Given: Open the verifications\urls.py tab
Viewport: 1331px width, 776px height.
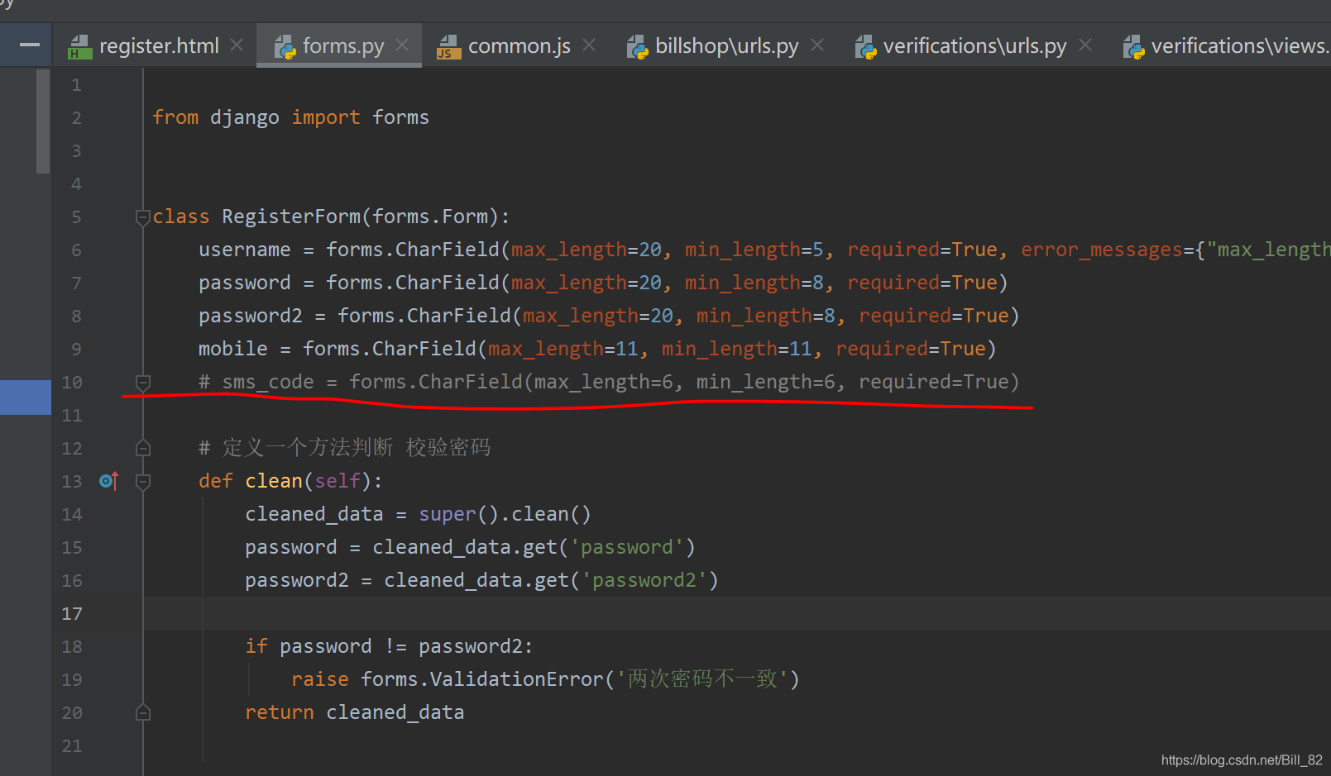Looking at the screenshot, I should tap(975, 46).
